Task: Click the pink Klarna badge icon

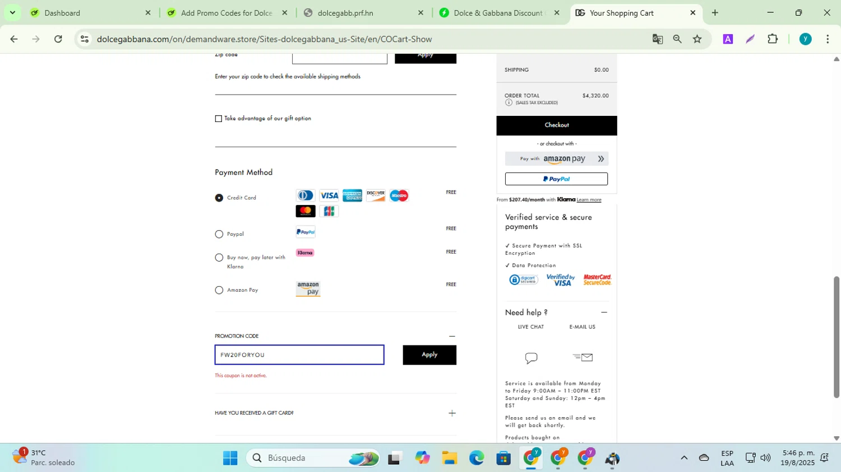Action: (305, 253)
